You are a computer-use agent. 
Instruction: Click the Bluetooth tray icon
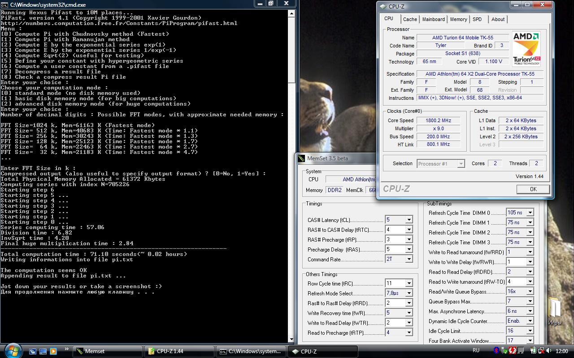[496, 351]
